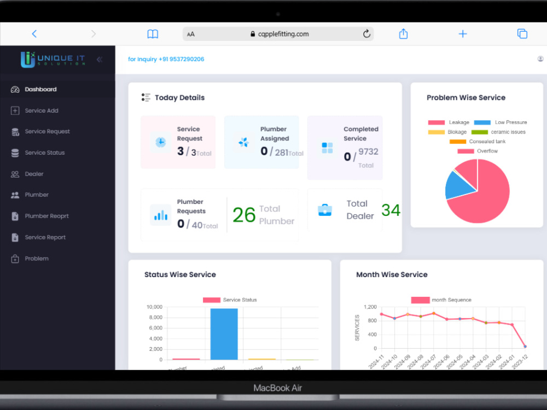Open the Safari bookmarks book icon

tap(153, 34)
